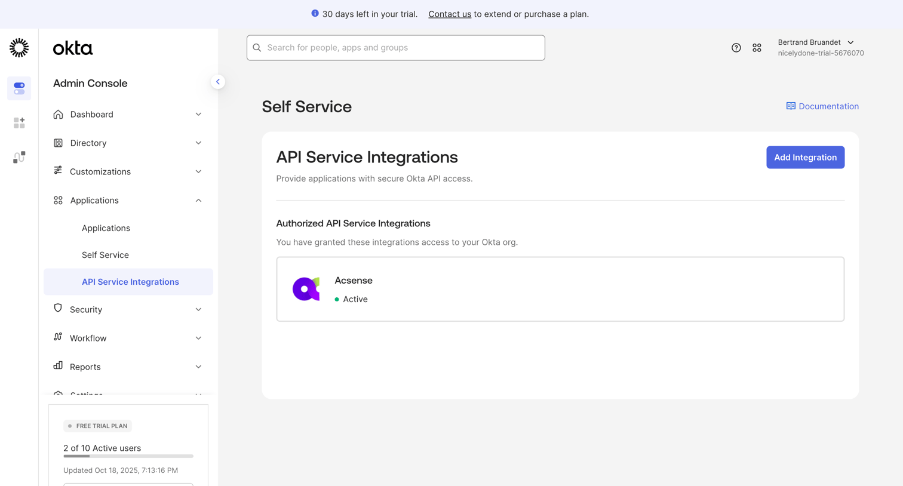The width and height of the screenshot is (903, 486).
Task: Focus the search people, apps and groups field
Action: [x=396, y=48]
